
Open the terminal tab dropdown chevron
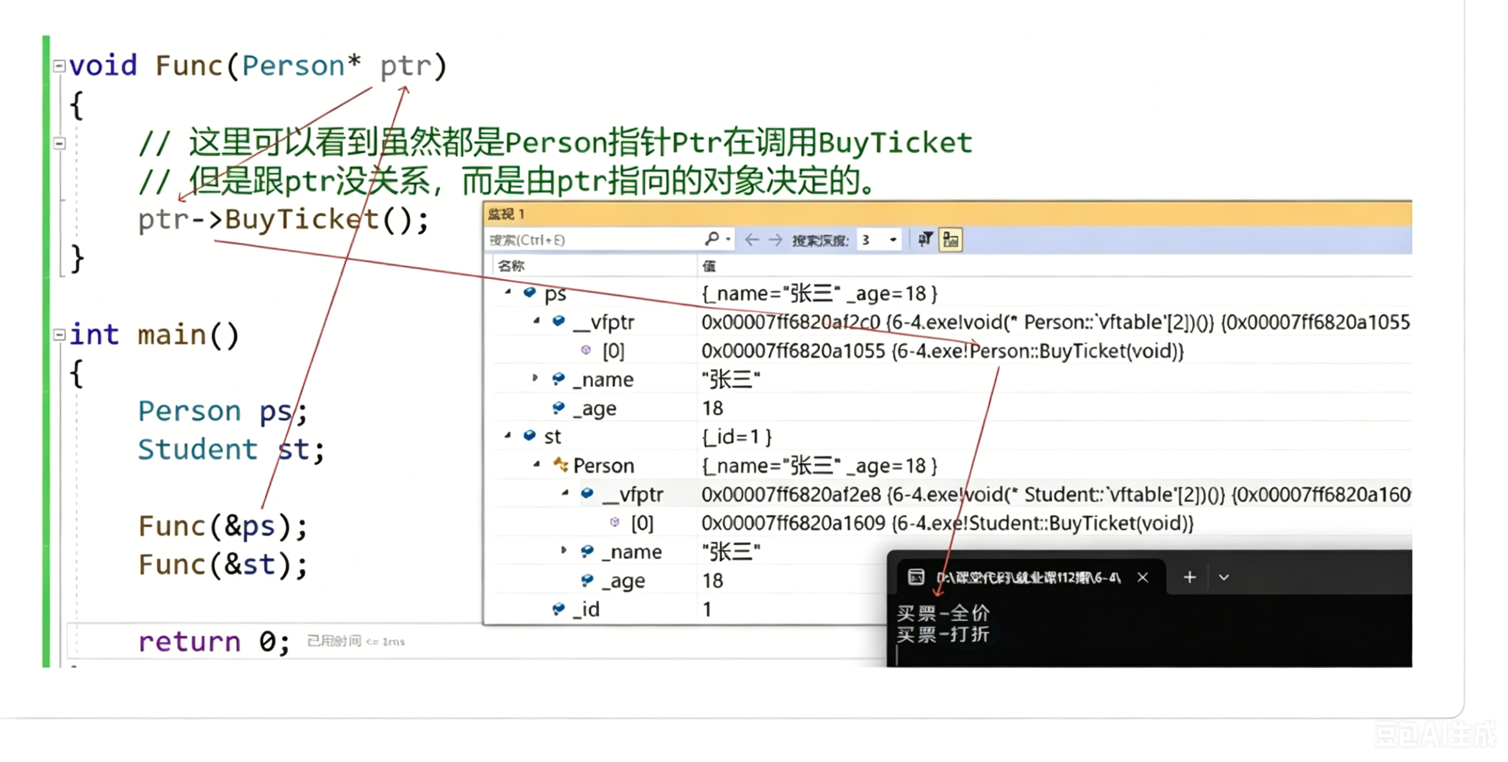click(x=1224, y=578)
